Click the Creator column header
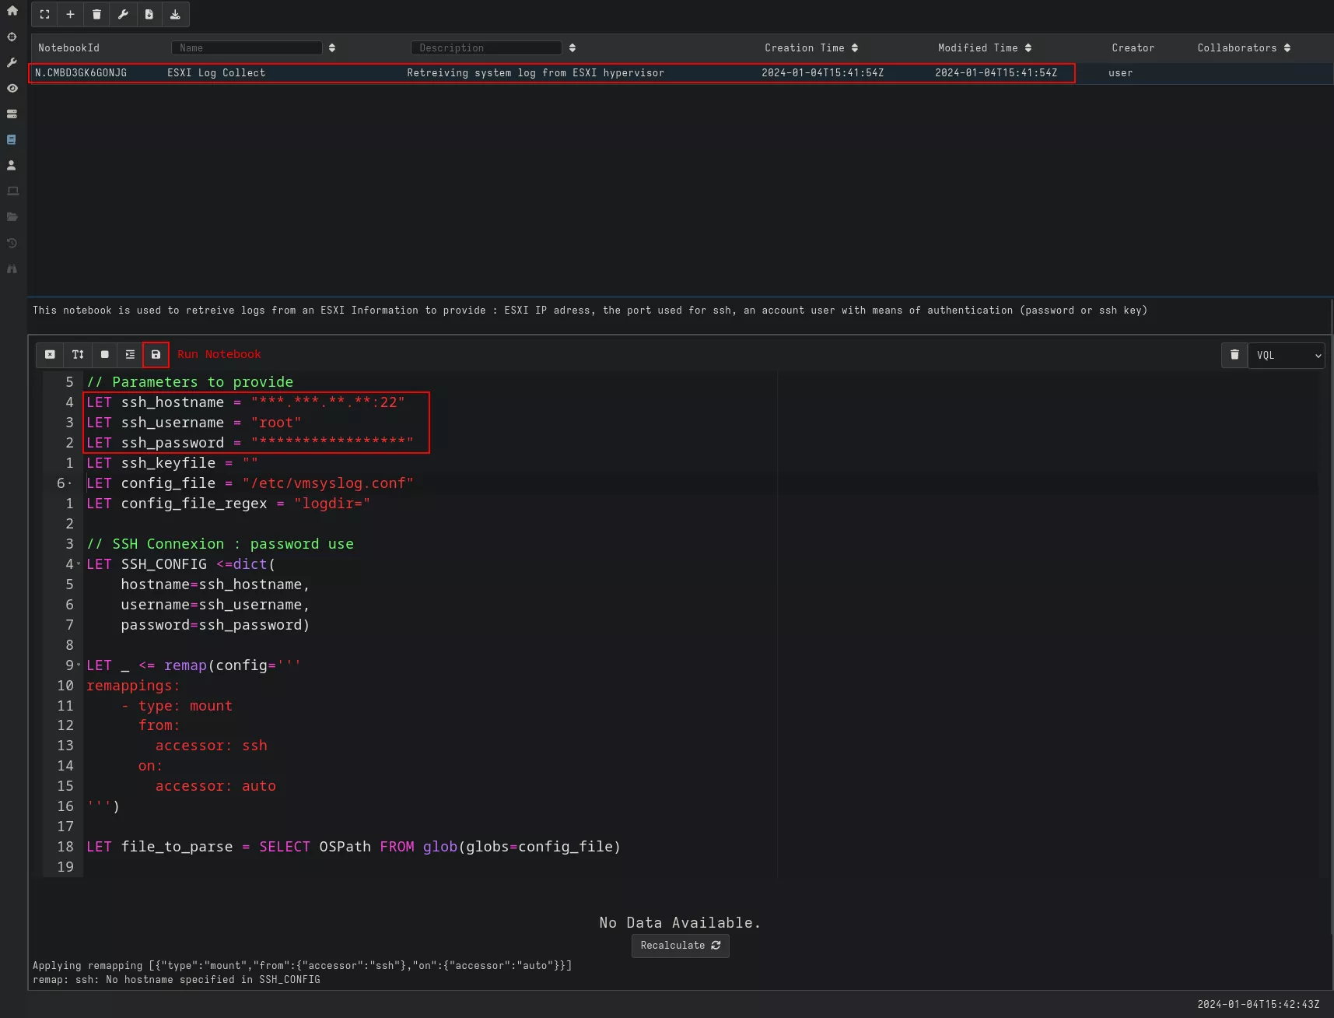The width and height of the screenshot is (1334, 1018). [x=1133, y=48]
